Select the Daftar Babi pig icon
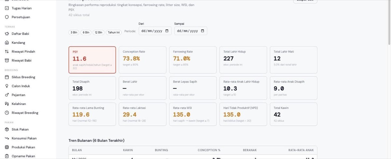Image resolution: width=391 pixels, height=159 pixels. 7,34
